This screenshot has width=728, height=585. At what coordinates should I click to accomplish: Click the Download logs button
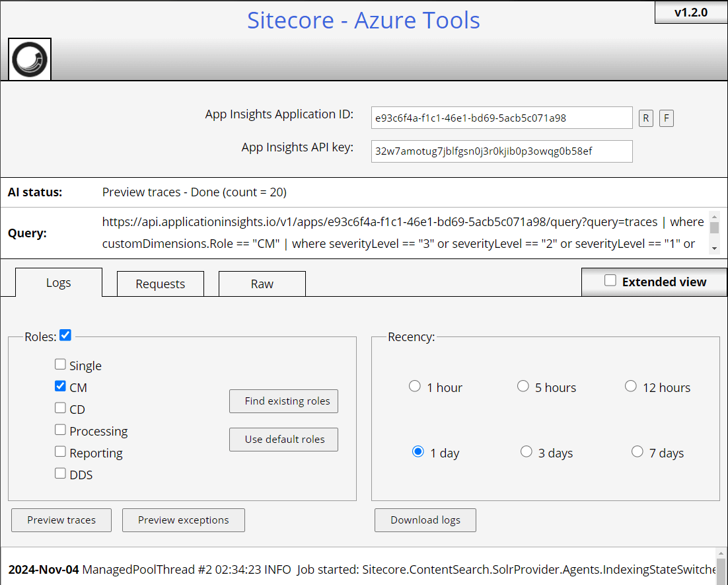click(425, 520)
